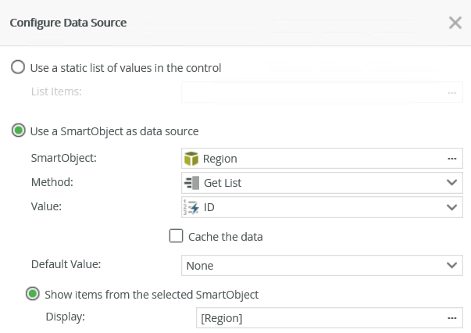Click the Configure Data Source title
471x333 pixels.
click(68, 23)
